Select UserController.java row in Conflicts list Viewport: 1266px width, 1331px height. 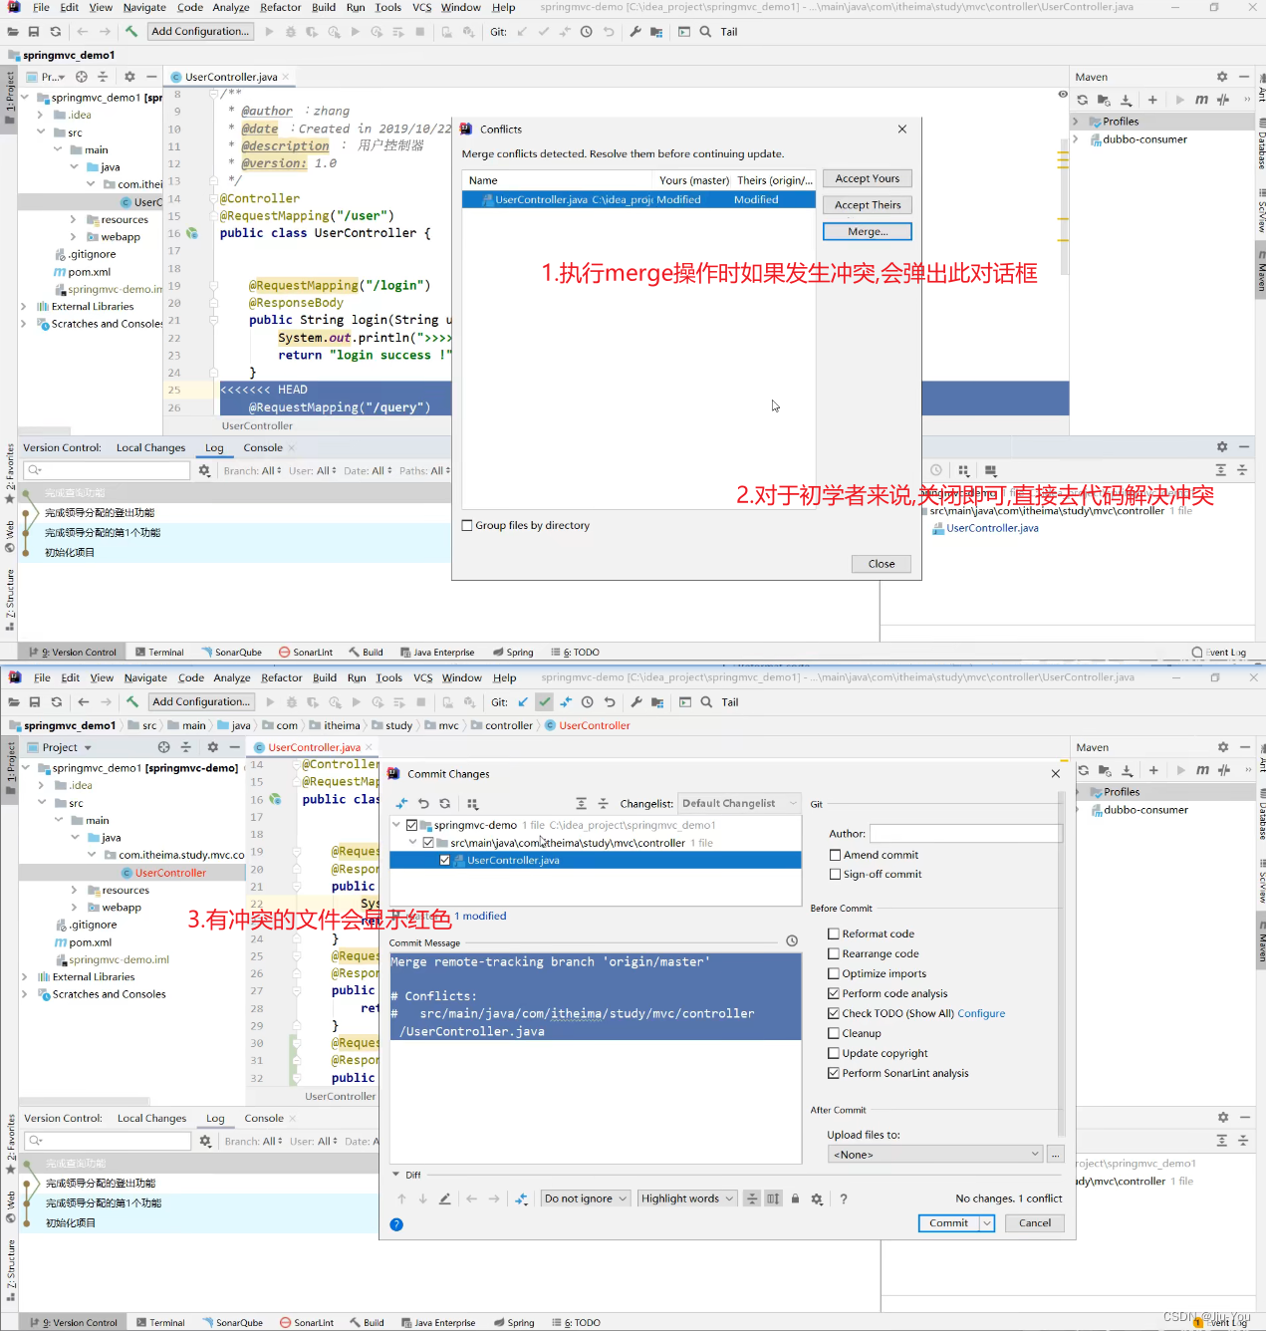coord(638,199)
